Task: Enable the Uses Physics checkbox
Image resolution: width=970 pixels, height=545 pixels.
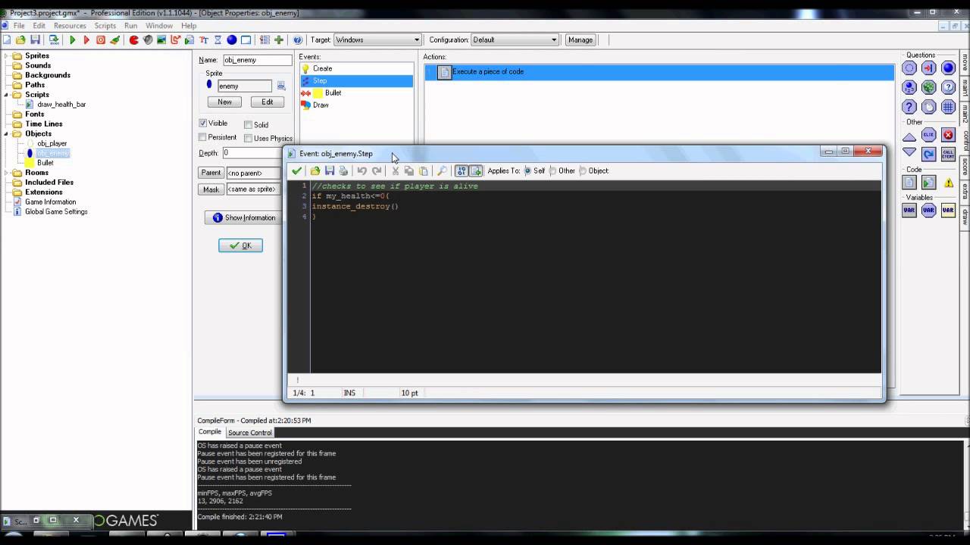Action: 248,139
